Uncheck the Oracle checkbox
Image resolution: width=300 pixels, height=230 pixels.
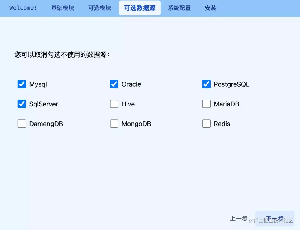114,84
